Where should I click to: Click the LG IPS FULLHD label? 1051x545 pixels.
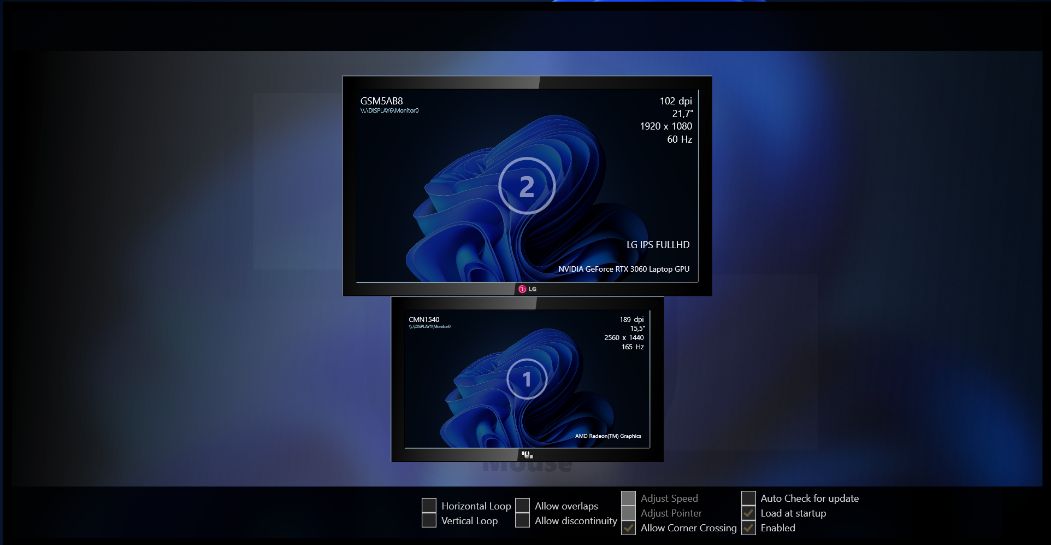pyautogui.click(x=658, y=244)
